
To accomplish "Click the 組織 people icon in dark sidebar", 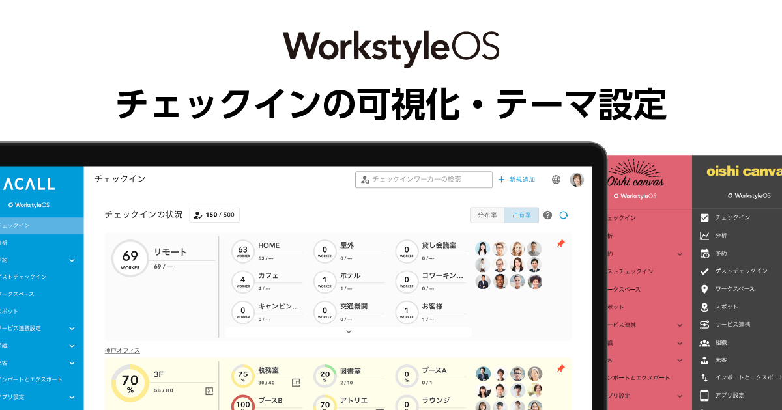I will tap(704, 342).
